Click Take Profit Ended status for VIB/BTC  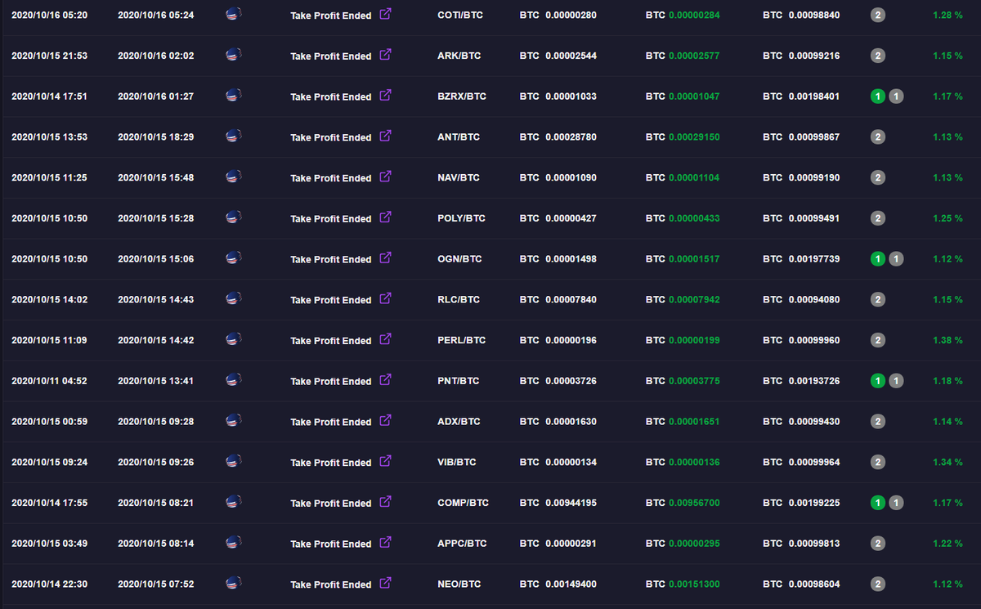[x=330, y=463]
